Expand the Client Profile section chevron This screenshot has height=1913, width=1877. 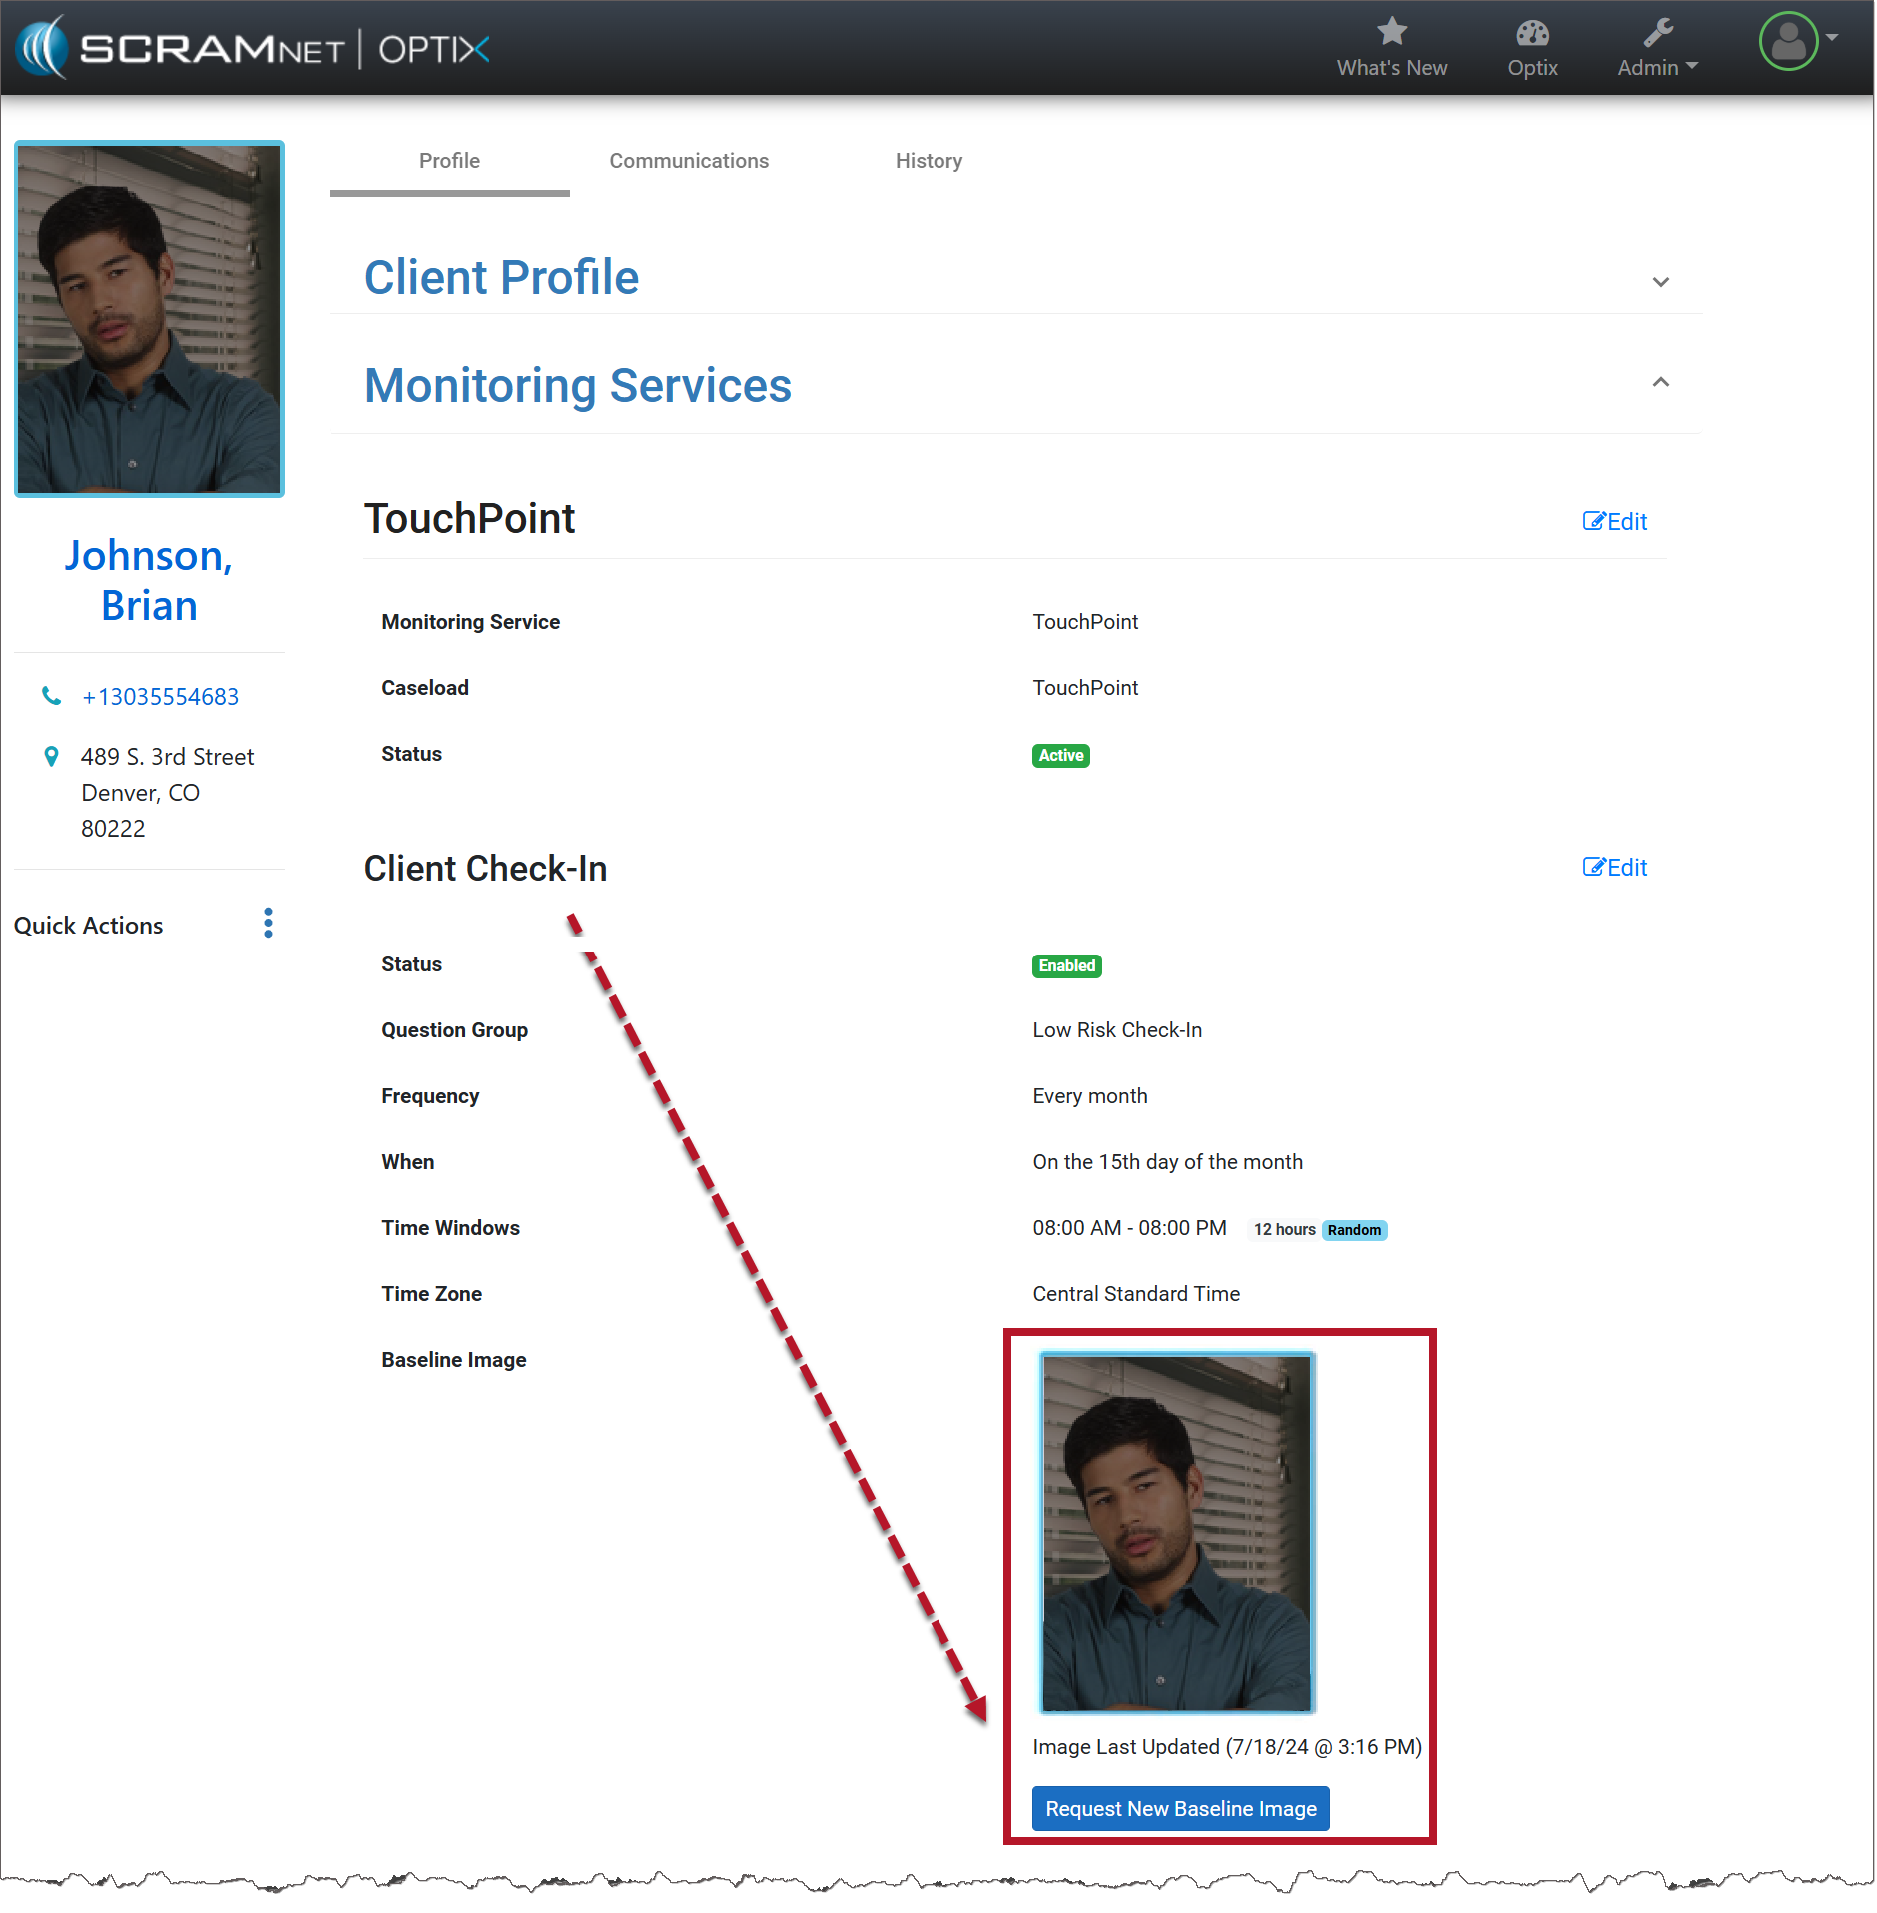[x=1660, y=282]
